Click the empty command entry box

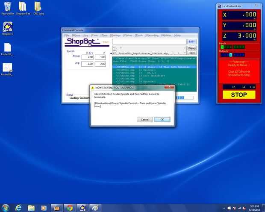point(150,41)
